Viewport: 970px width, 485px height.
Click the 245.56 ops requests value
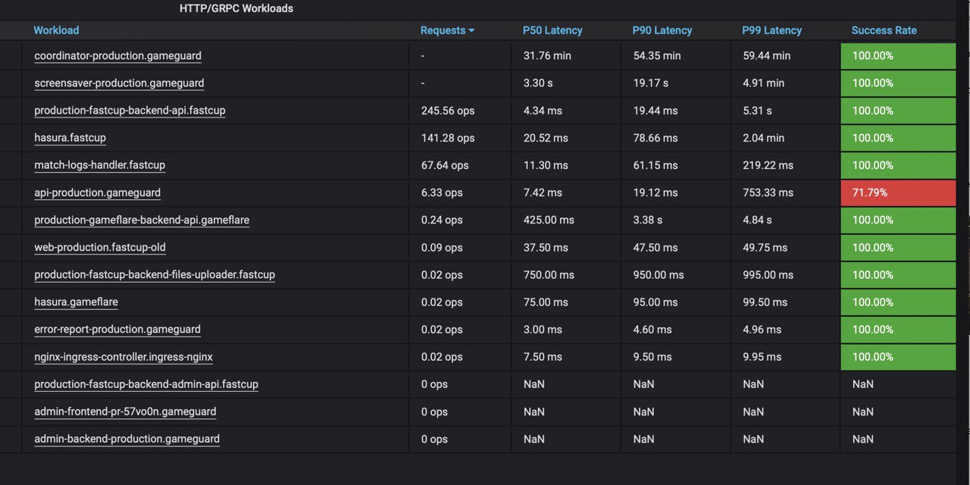pos(448,111)
